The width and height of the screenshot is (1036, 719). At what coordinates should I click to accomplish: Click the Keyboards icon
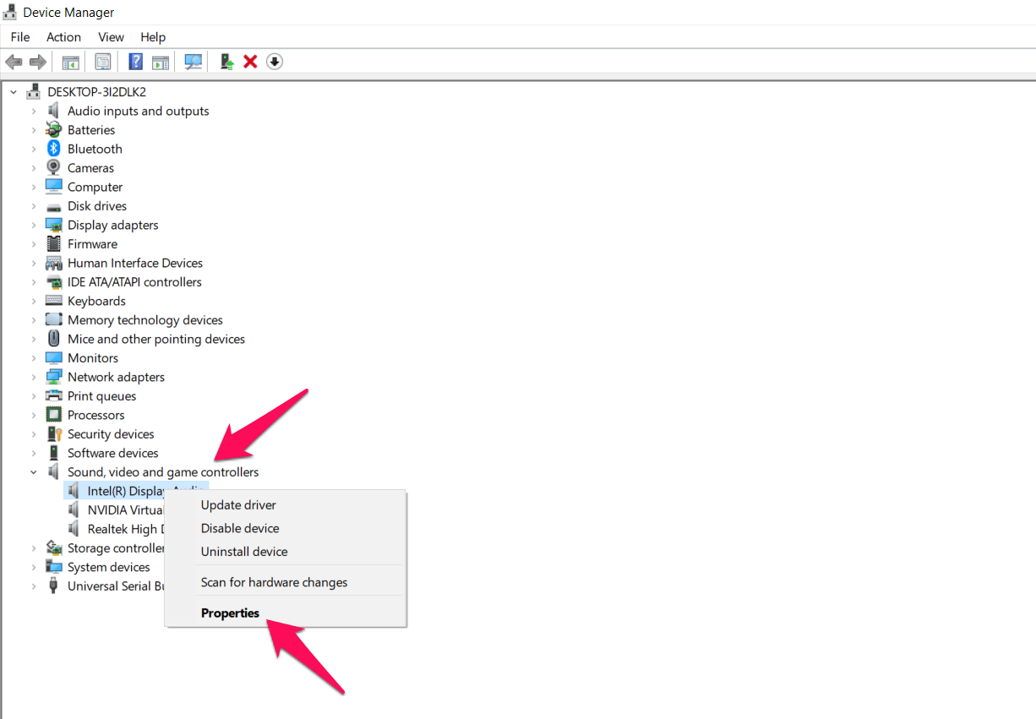[54, 301]
